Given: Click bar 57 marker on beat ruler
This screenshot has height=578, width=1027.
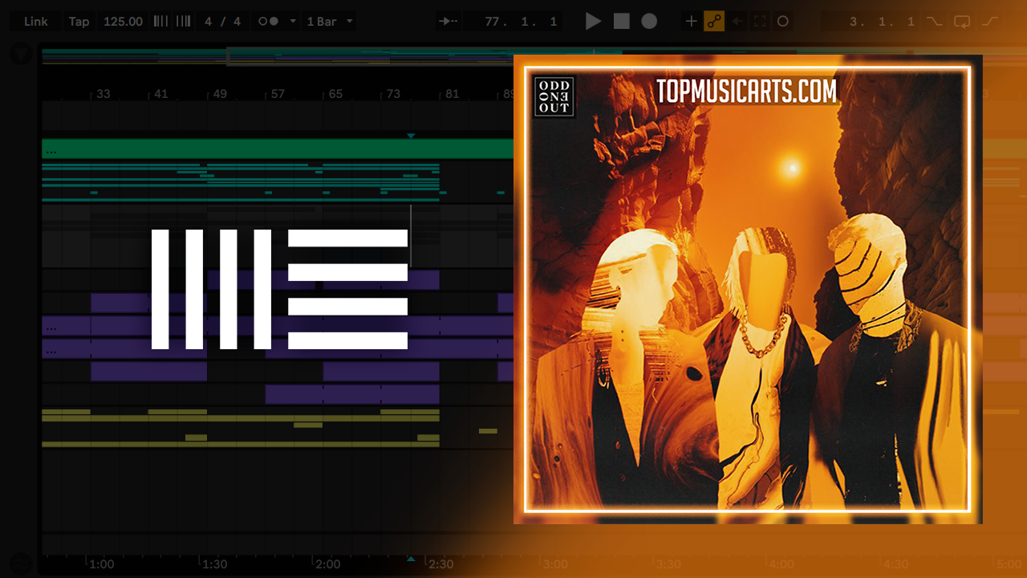Looking at the screenshot, I should pos(277,94).
